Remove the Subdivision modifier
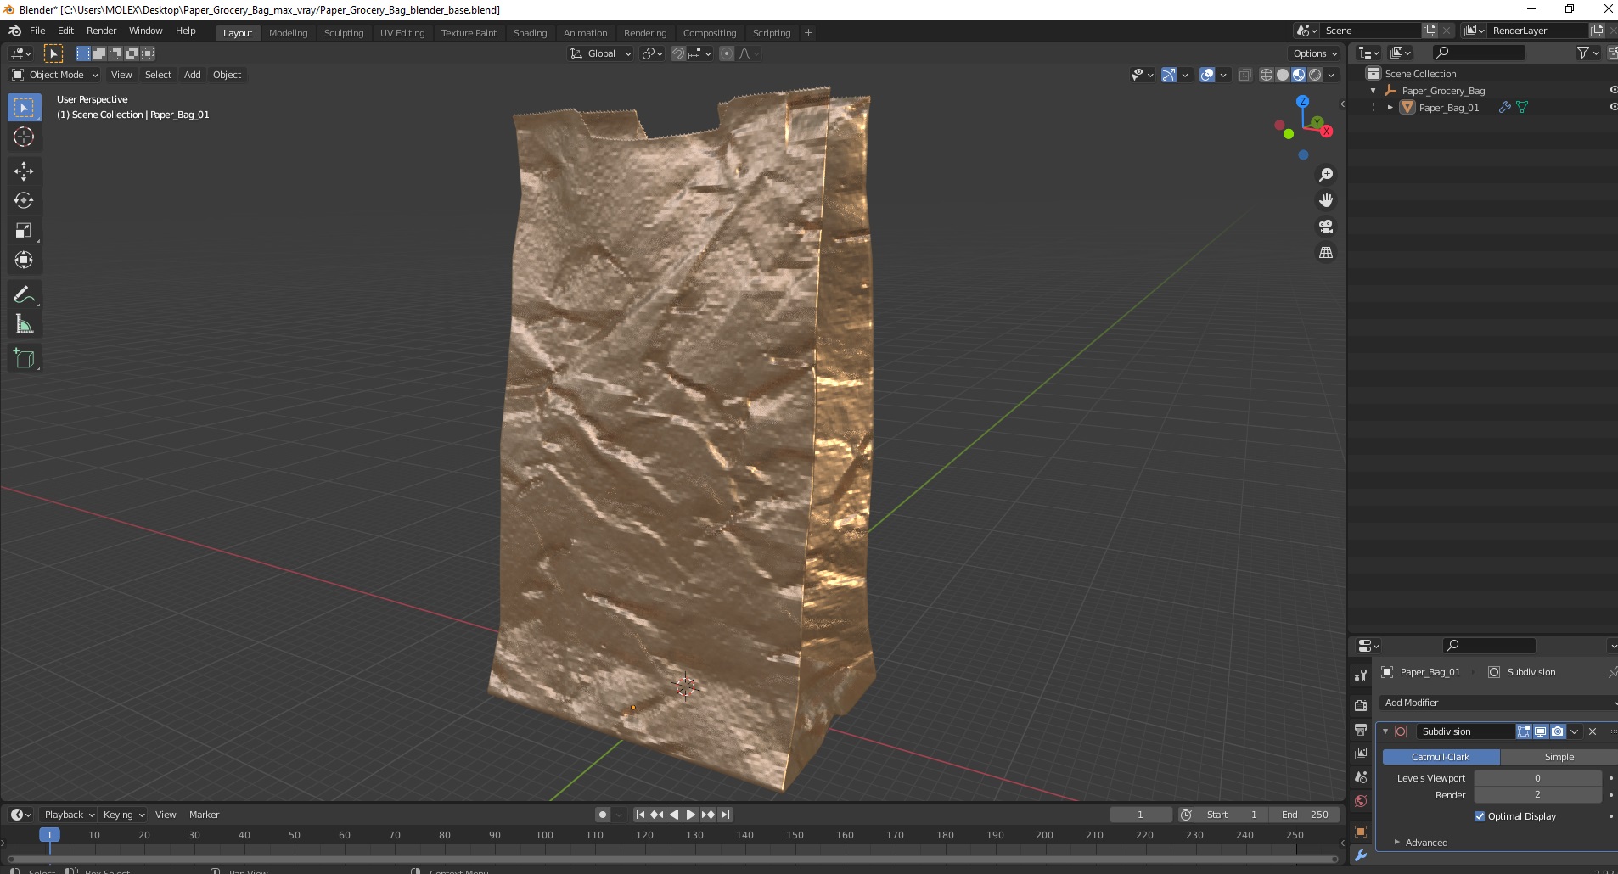This screenshot has height=874, width=1618. [1593, 731]
